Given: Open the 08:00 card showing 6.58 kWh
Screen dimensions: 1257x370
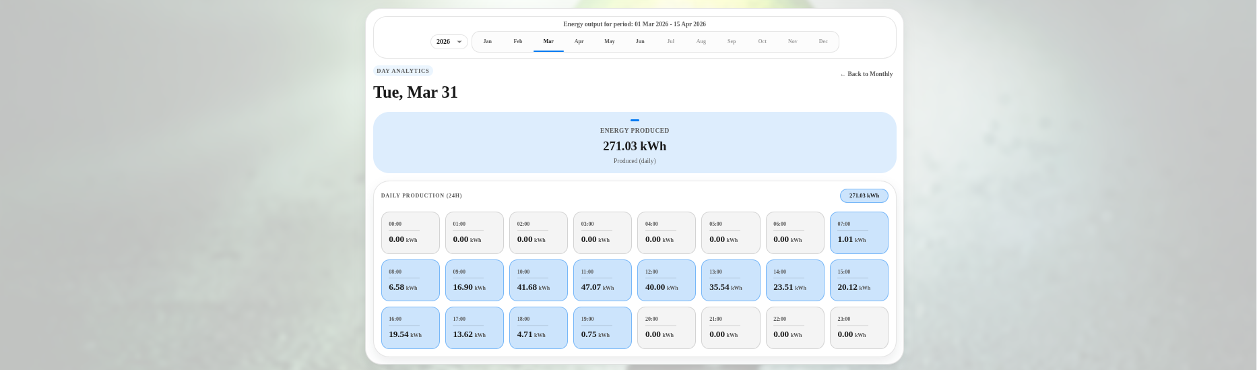Looking at the screenshot, I should pyautogui.click(x=410, y=280).
